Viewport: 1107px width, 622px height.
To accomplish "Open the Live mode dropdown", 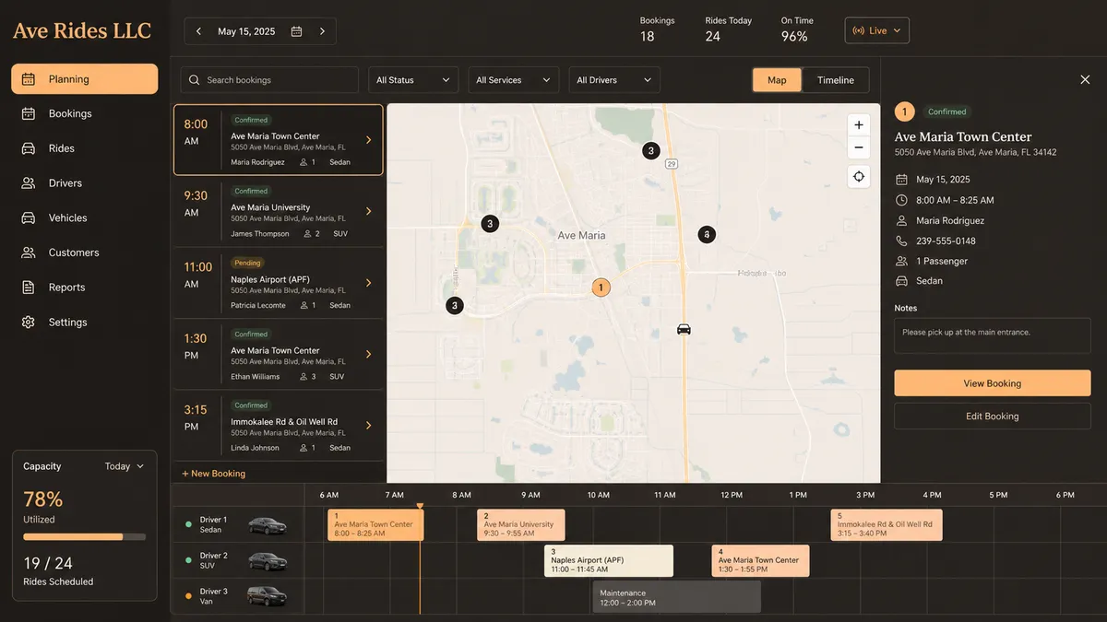I will (x=876, y=30).
